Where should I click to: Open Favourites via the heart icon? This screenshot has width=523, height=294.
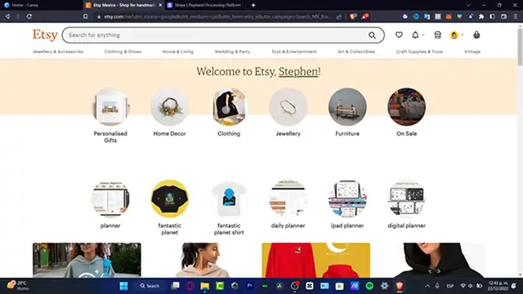tap(399, 34)
